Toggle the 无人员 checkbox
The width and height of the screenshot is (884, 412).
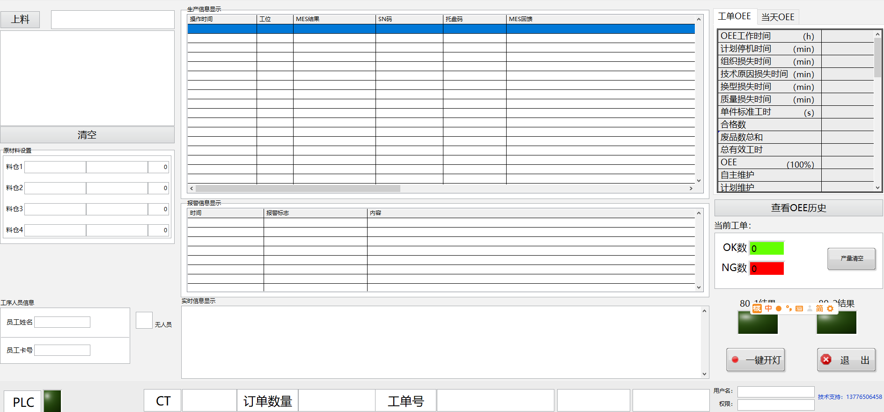click(144, 320)
